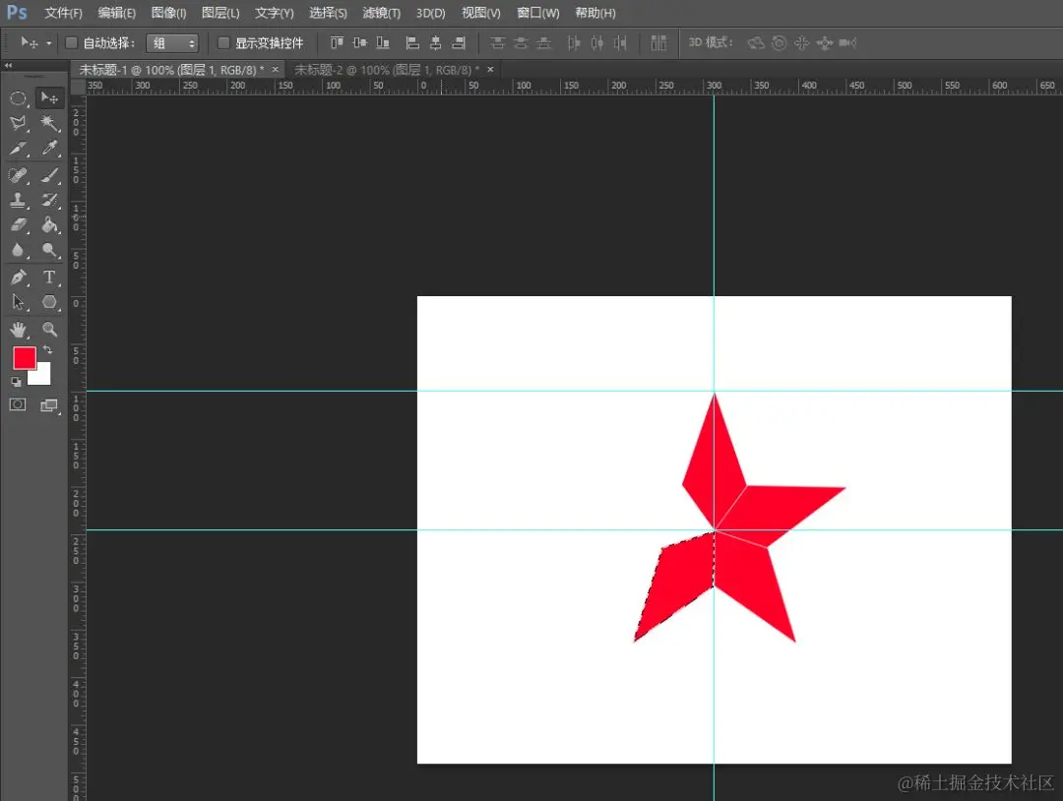
Task: Collapse the toolbox using double-arrow
Action: click(x=8, y=66)
